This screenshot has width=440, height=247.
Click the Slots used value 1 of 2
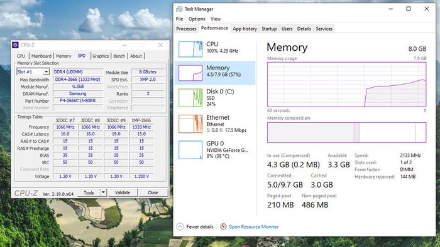pyautogui.click(x=406, y=162)
